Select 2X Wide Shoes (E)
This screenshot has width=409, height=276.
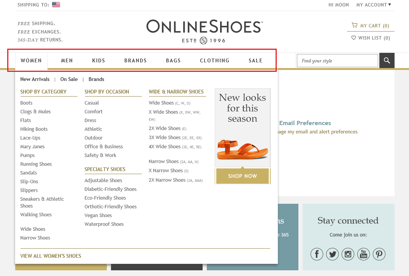coord(168,128)
